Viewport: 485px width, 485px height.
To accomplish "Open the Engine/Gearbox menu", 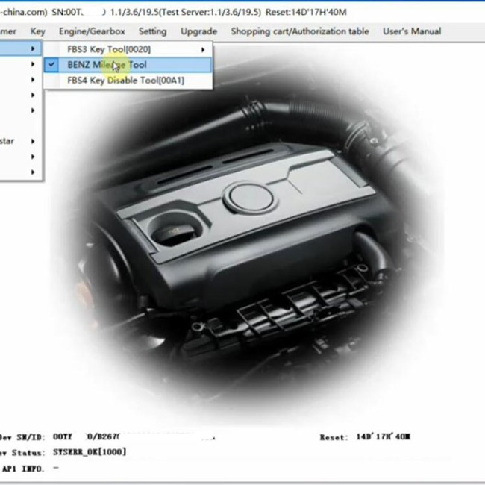I will coord(92,31).
